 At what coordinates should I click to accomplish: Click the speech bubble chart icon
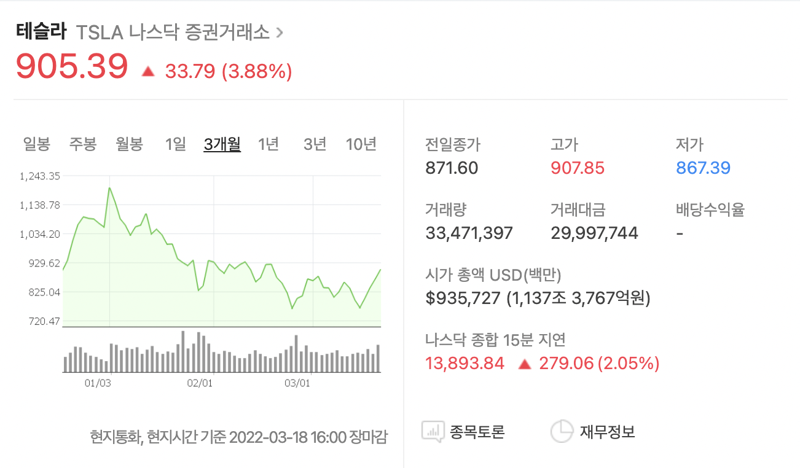pyautogui.click(x=432, y=431)
